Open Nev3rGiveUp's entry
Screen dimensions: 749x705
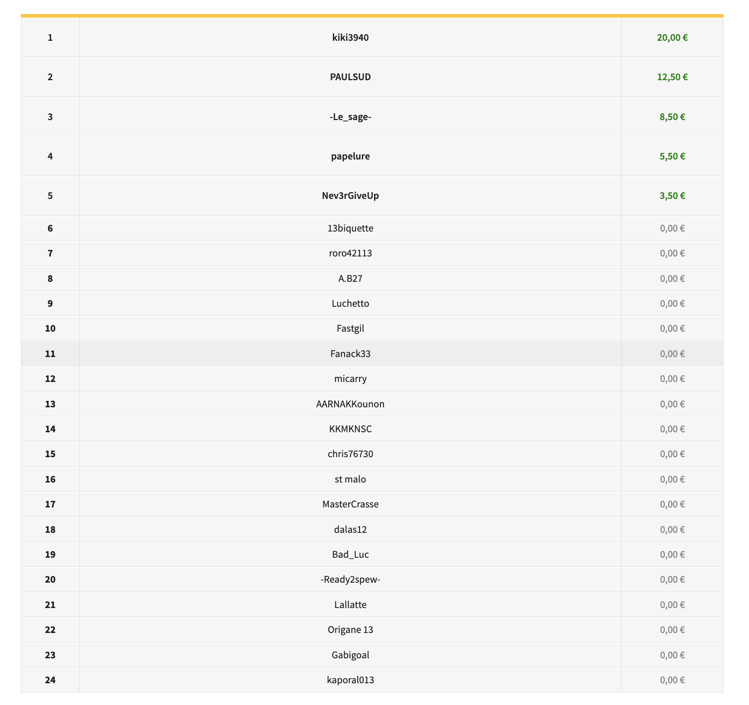coord(350,196)
